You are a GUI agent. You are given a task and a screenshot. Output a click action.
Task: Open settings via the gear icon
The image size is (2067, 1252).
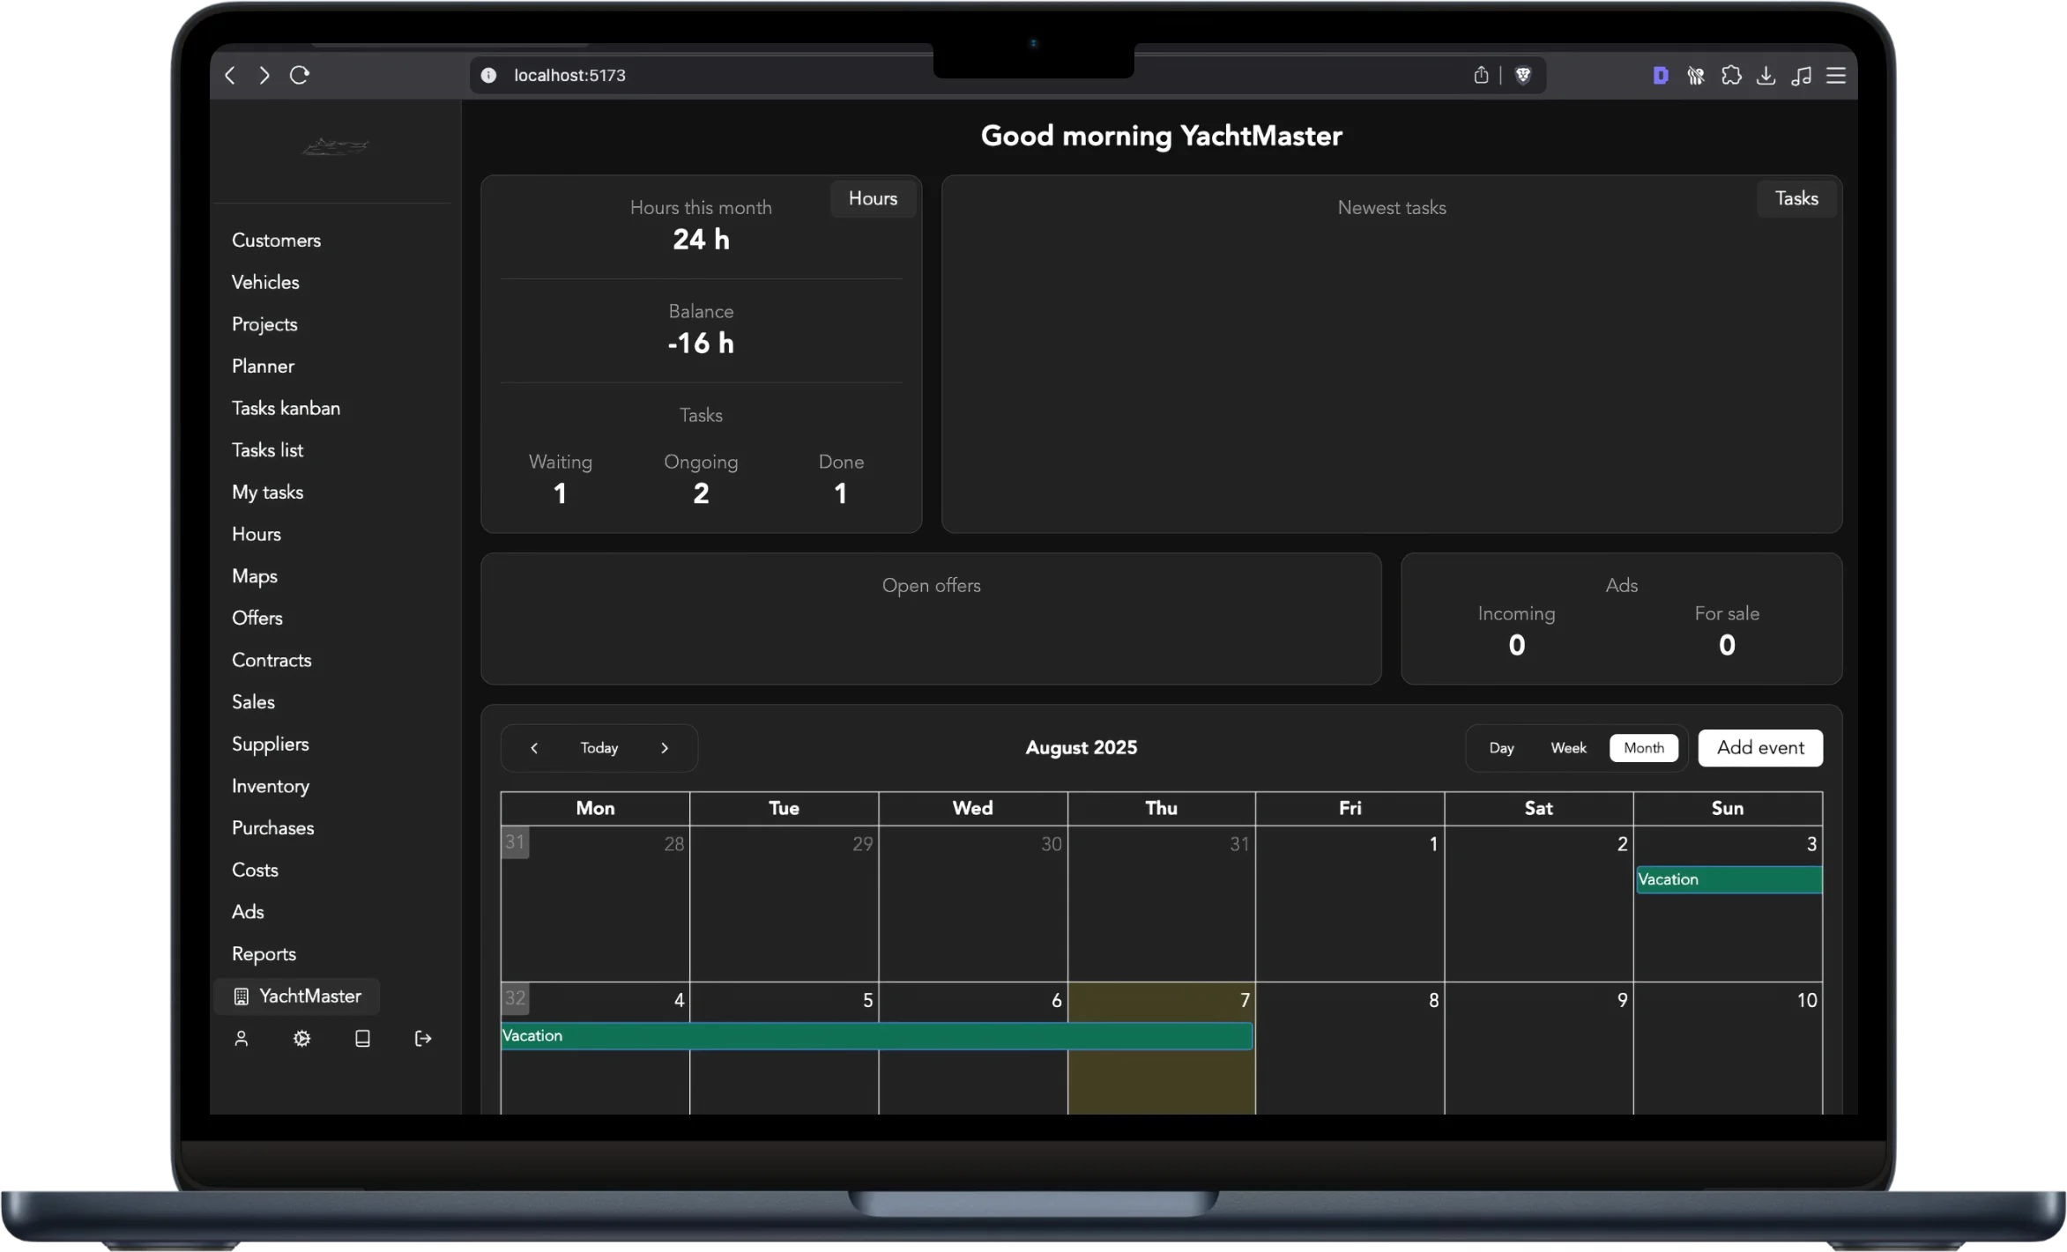[301, 1038]
